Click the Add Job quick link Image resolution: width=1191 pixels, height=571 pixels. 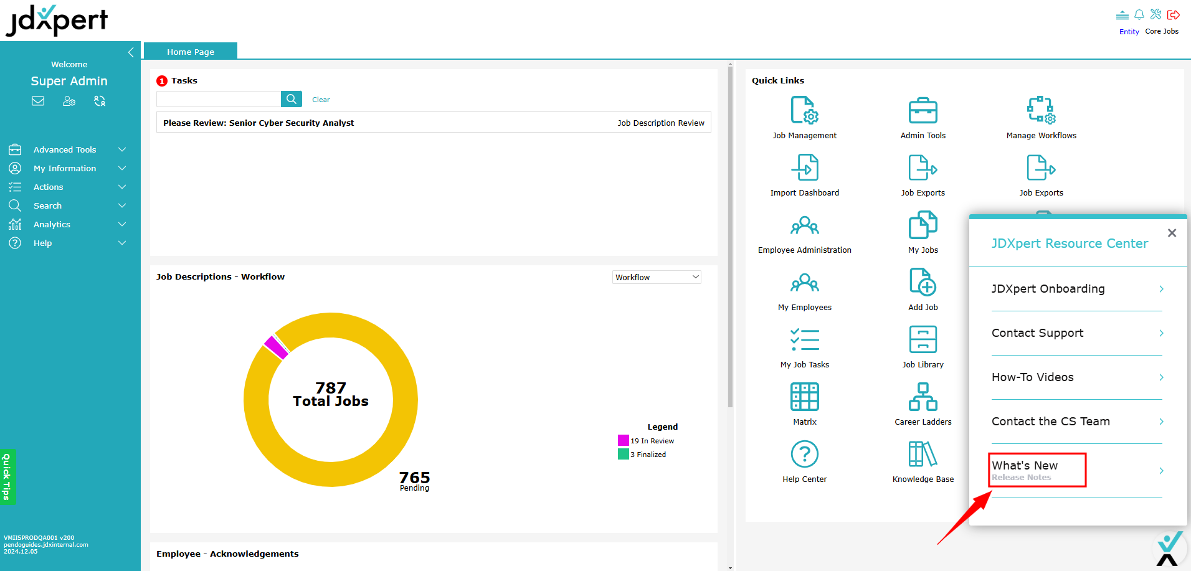click(x=923, y=290)
